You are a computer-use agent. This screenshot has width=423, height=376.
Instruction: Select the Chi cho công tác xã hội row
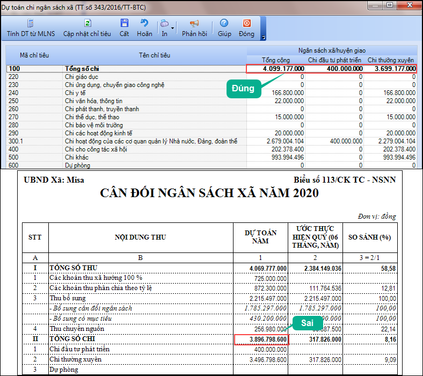(211, 149)
